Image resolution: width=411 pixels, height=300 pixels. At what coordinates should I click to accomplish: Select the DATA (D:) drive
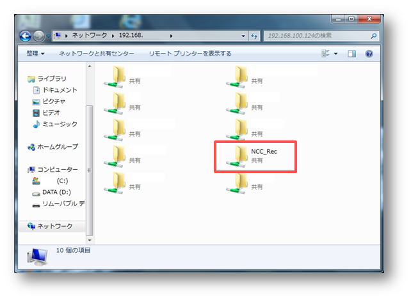[56, 192]
